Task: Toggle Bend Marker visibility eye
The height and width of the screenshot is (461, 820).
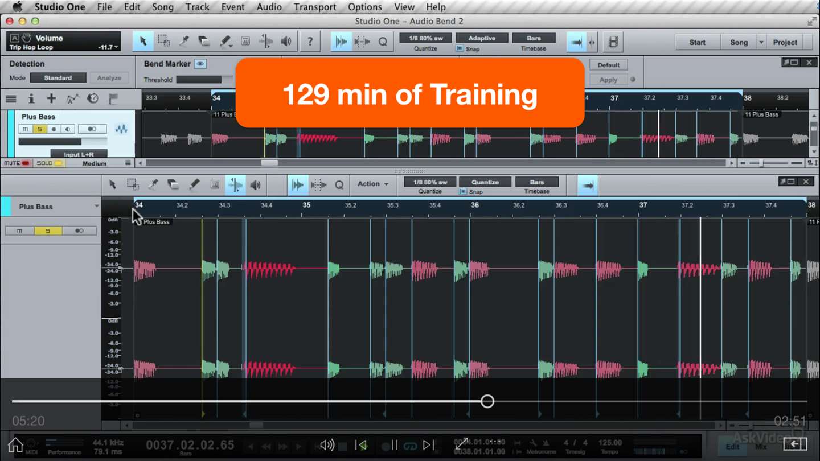Action: [200, 64]
